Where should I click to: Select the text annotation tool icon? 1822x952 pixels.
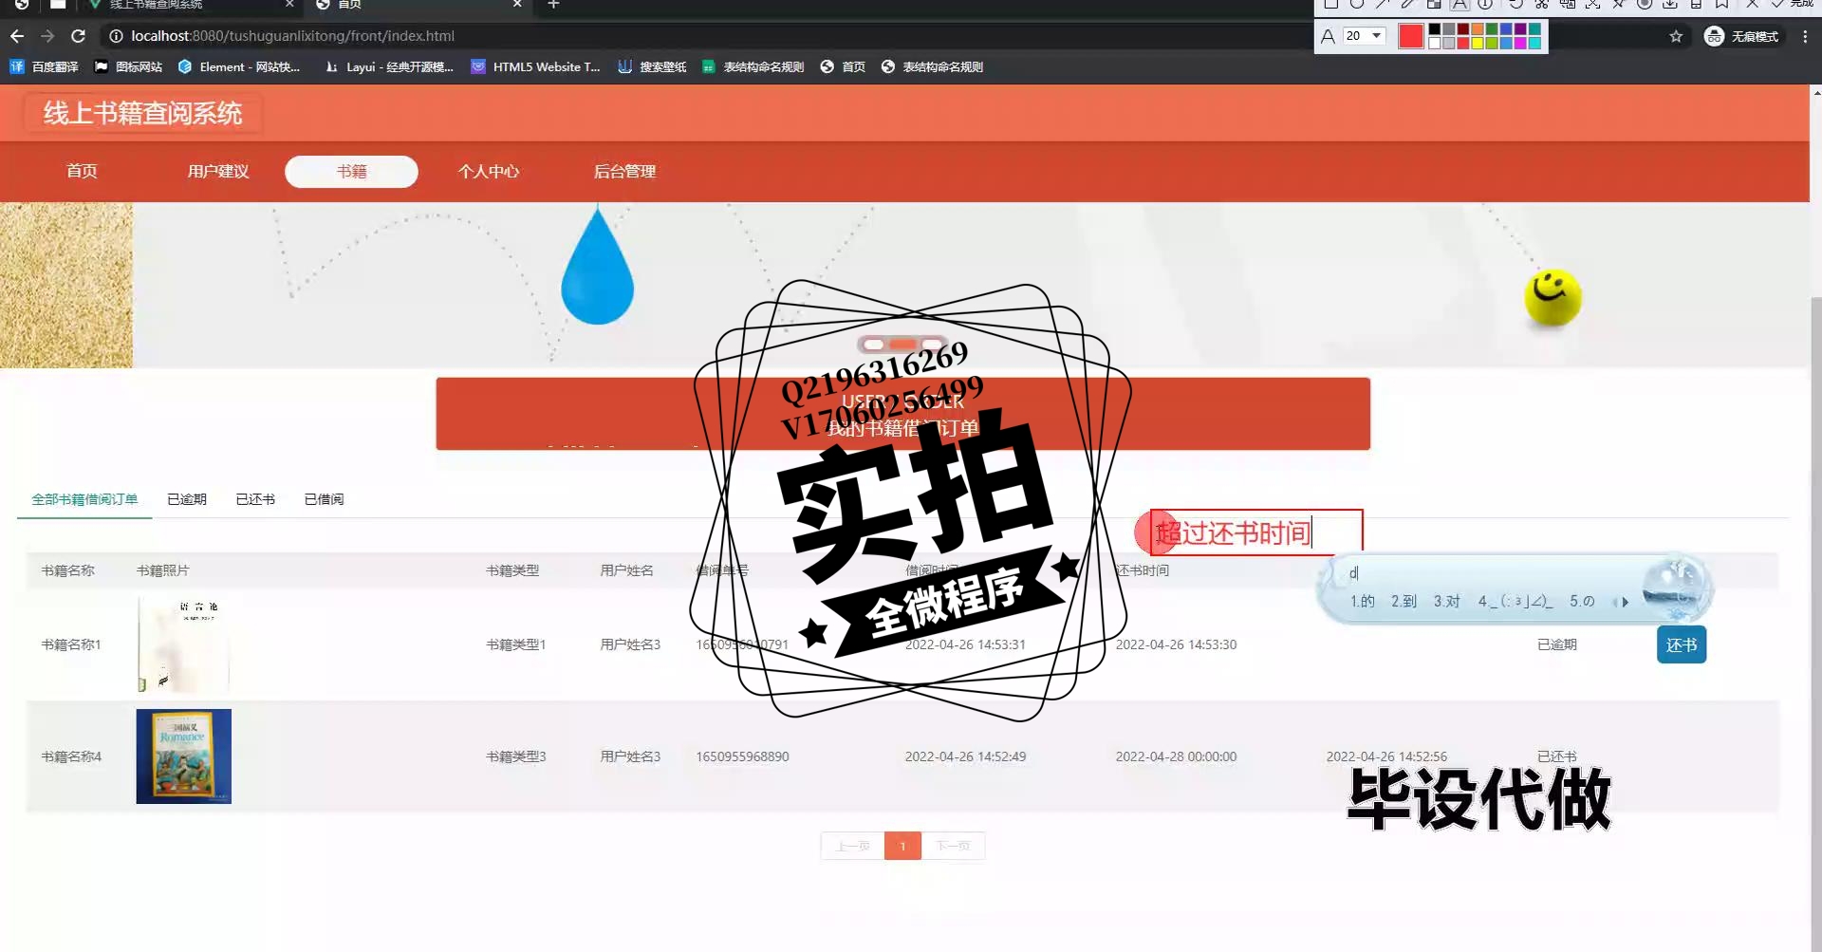1459,4
